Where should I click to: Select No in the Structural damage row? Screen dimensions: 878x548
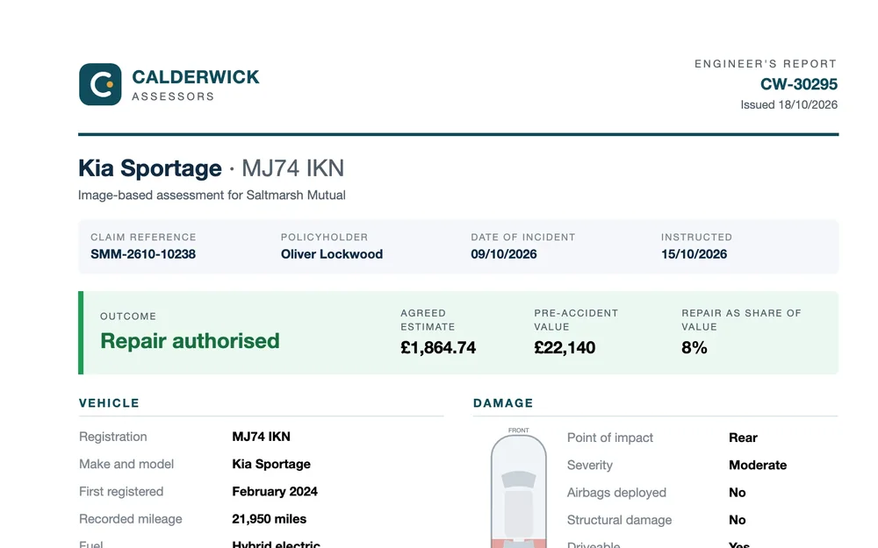738,520
